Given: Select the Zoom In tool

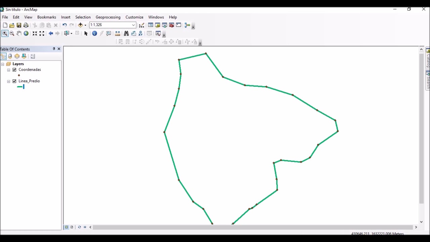Looking at the screenshot, I should (5, 33).
